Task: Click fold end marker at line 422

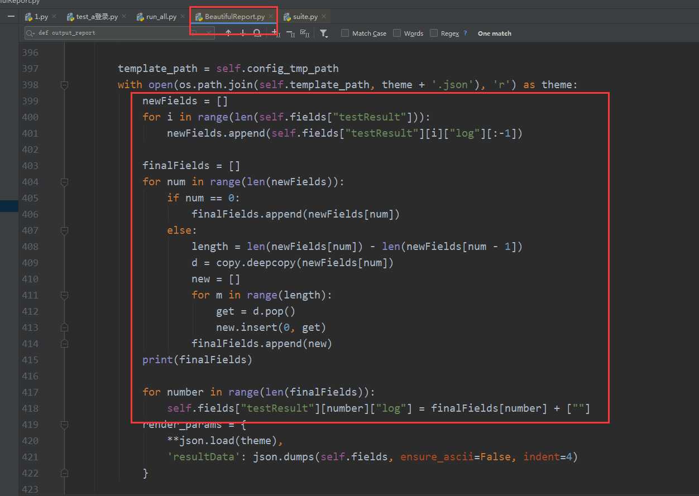Action: point(64,473)
